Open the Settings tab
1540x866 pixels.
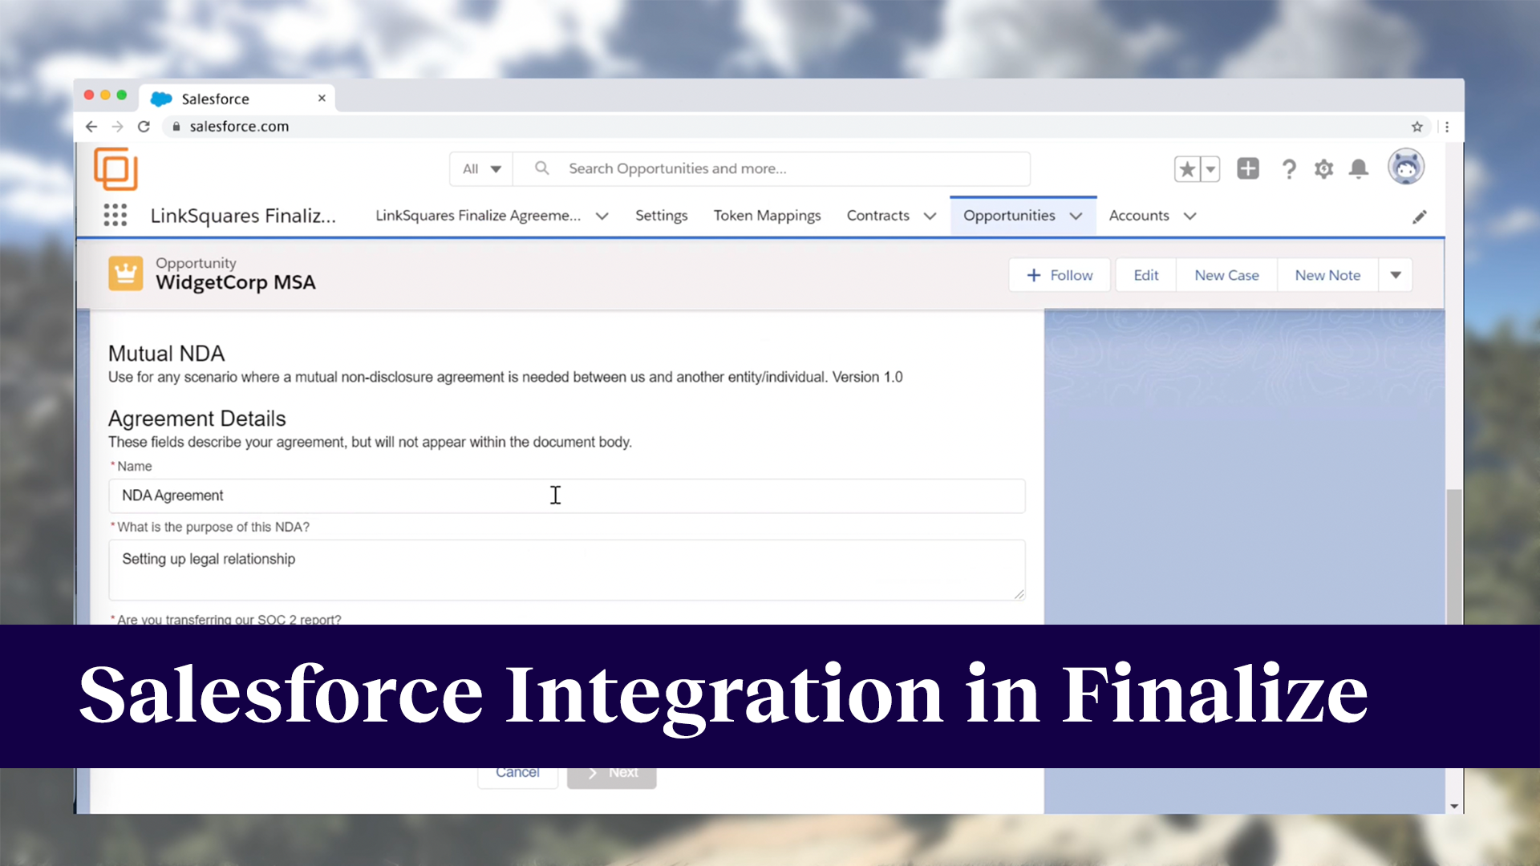(661, 215)
